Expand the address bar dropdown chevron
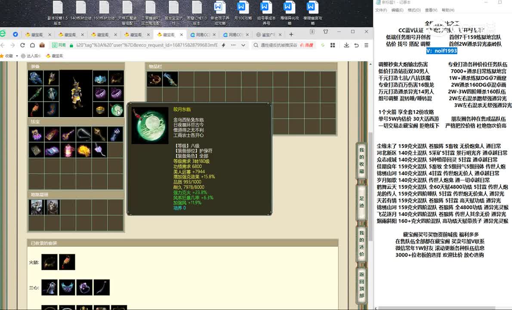The height and width of the screenshot is (310, 512). tap(243, 45)
